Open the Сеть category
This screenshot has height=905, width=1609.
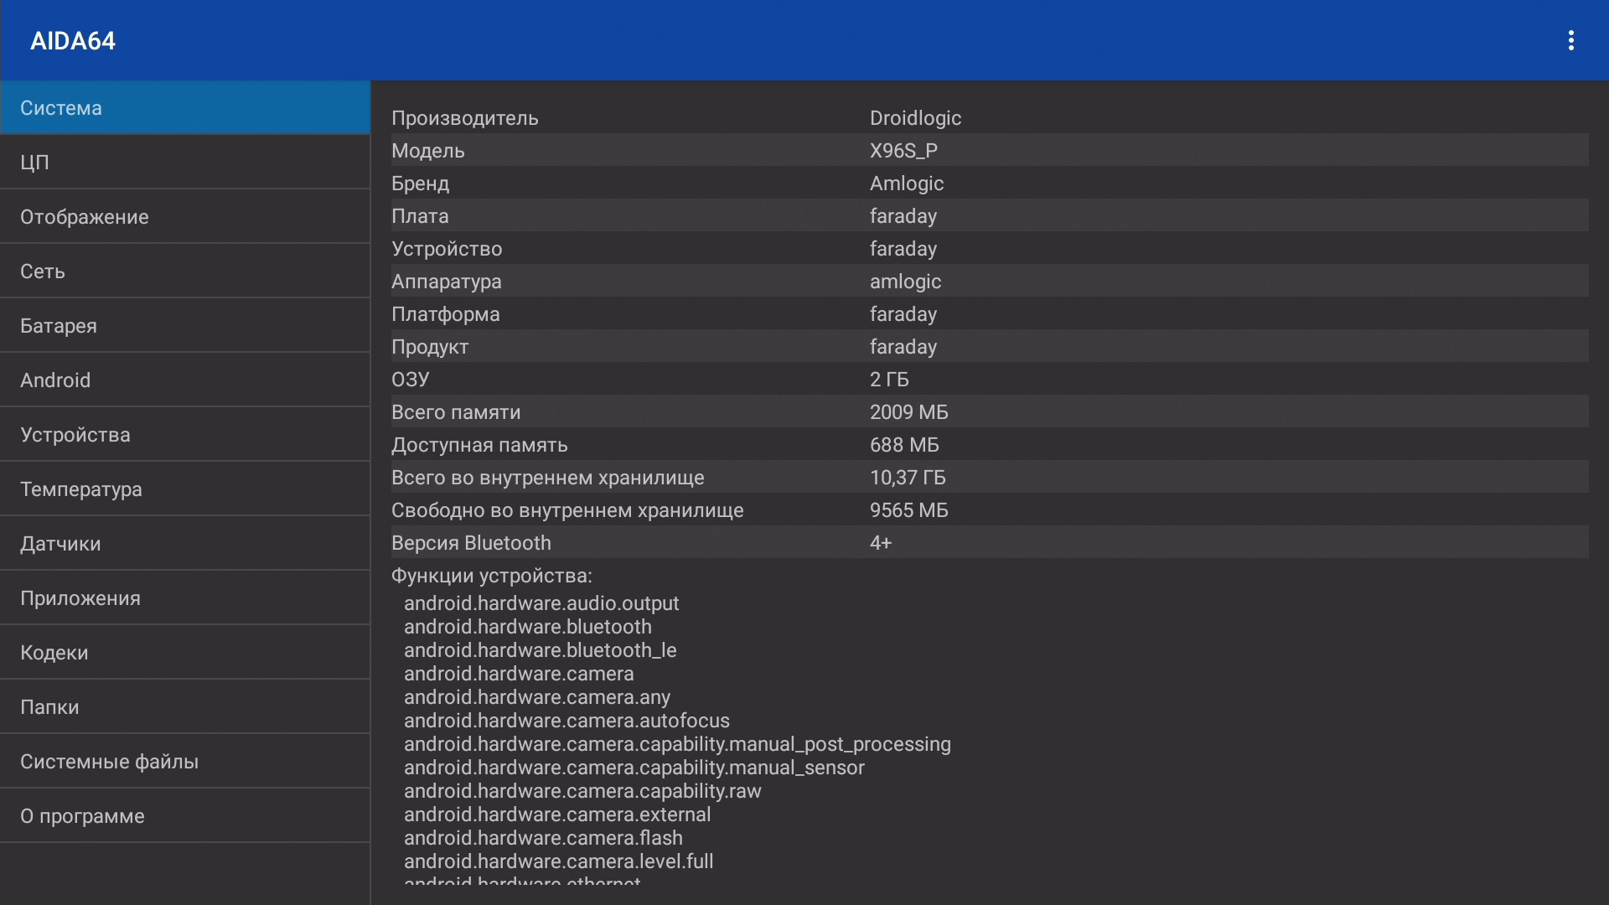pyautogui.click(x=184, y=271)
